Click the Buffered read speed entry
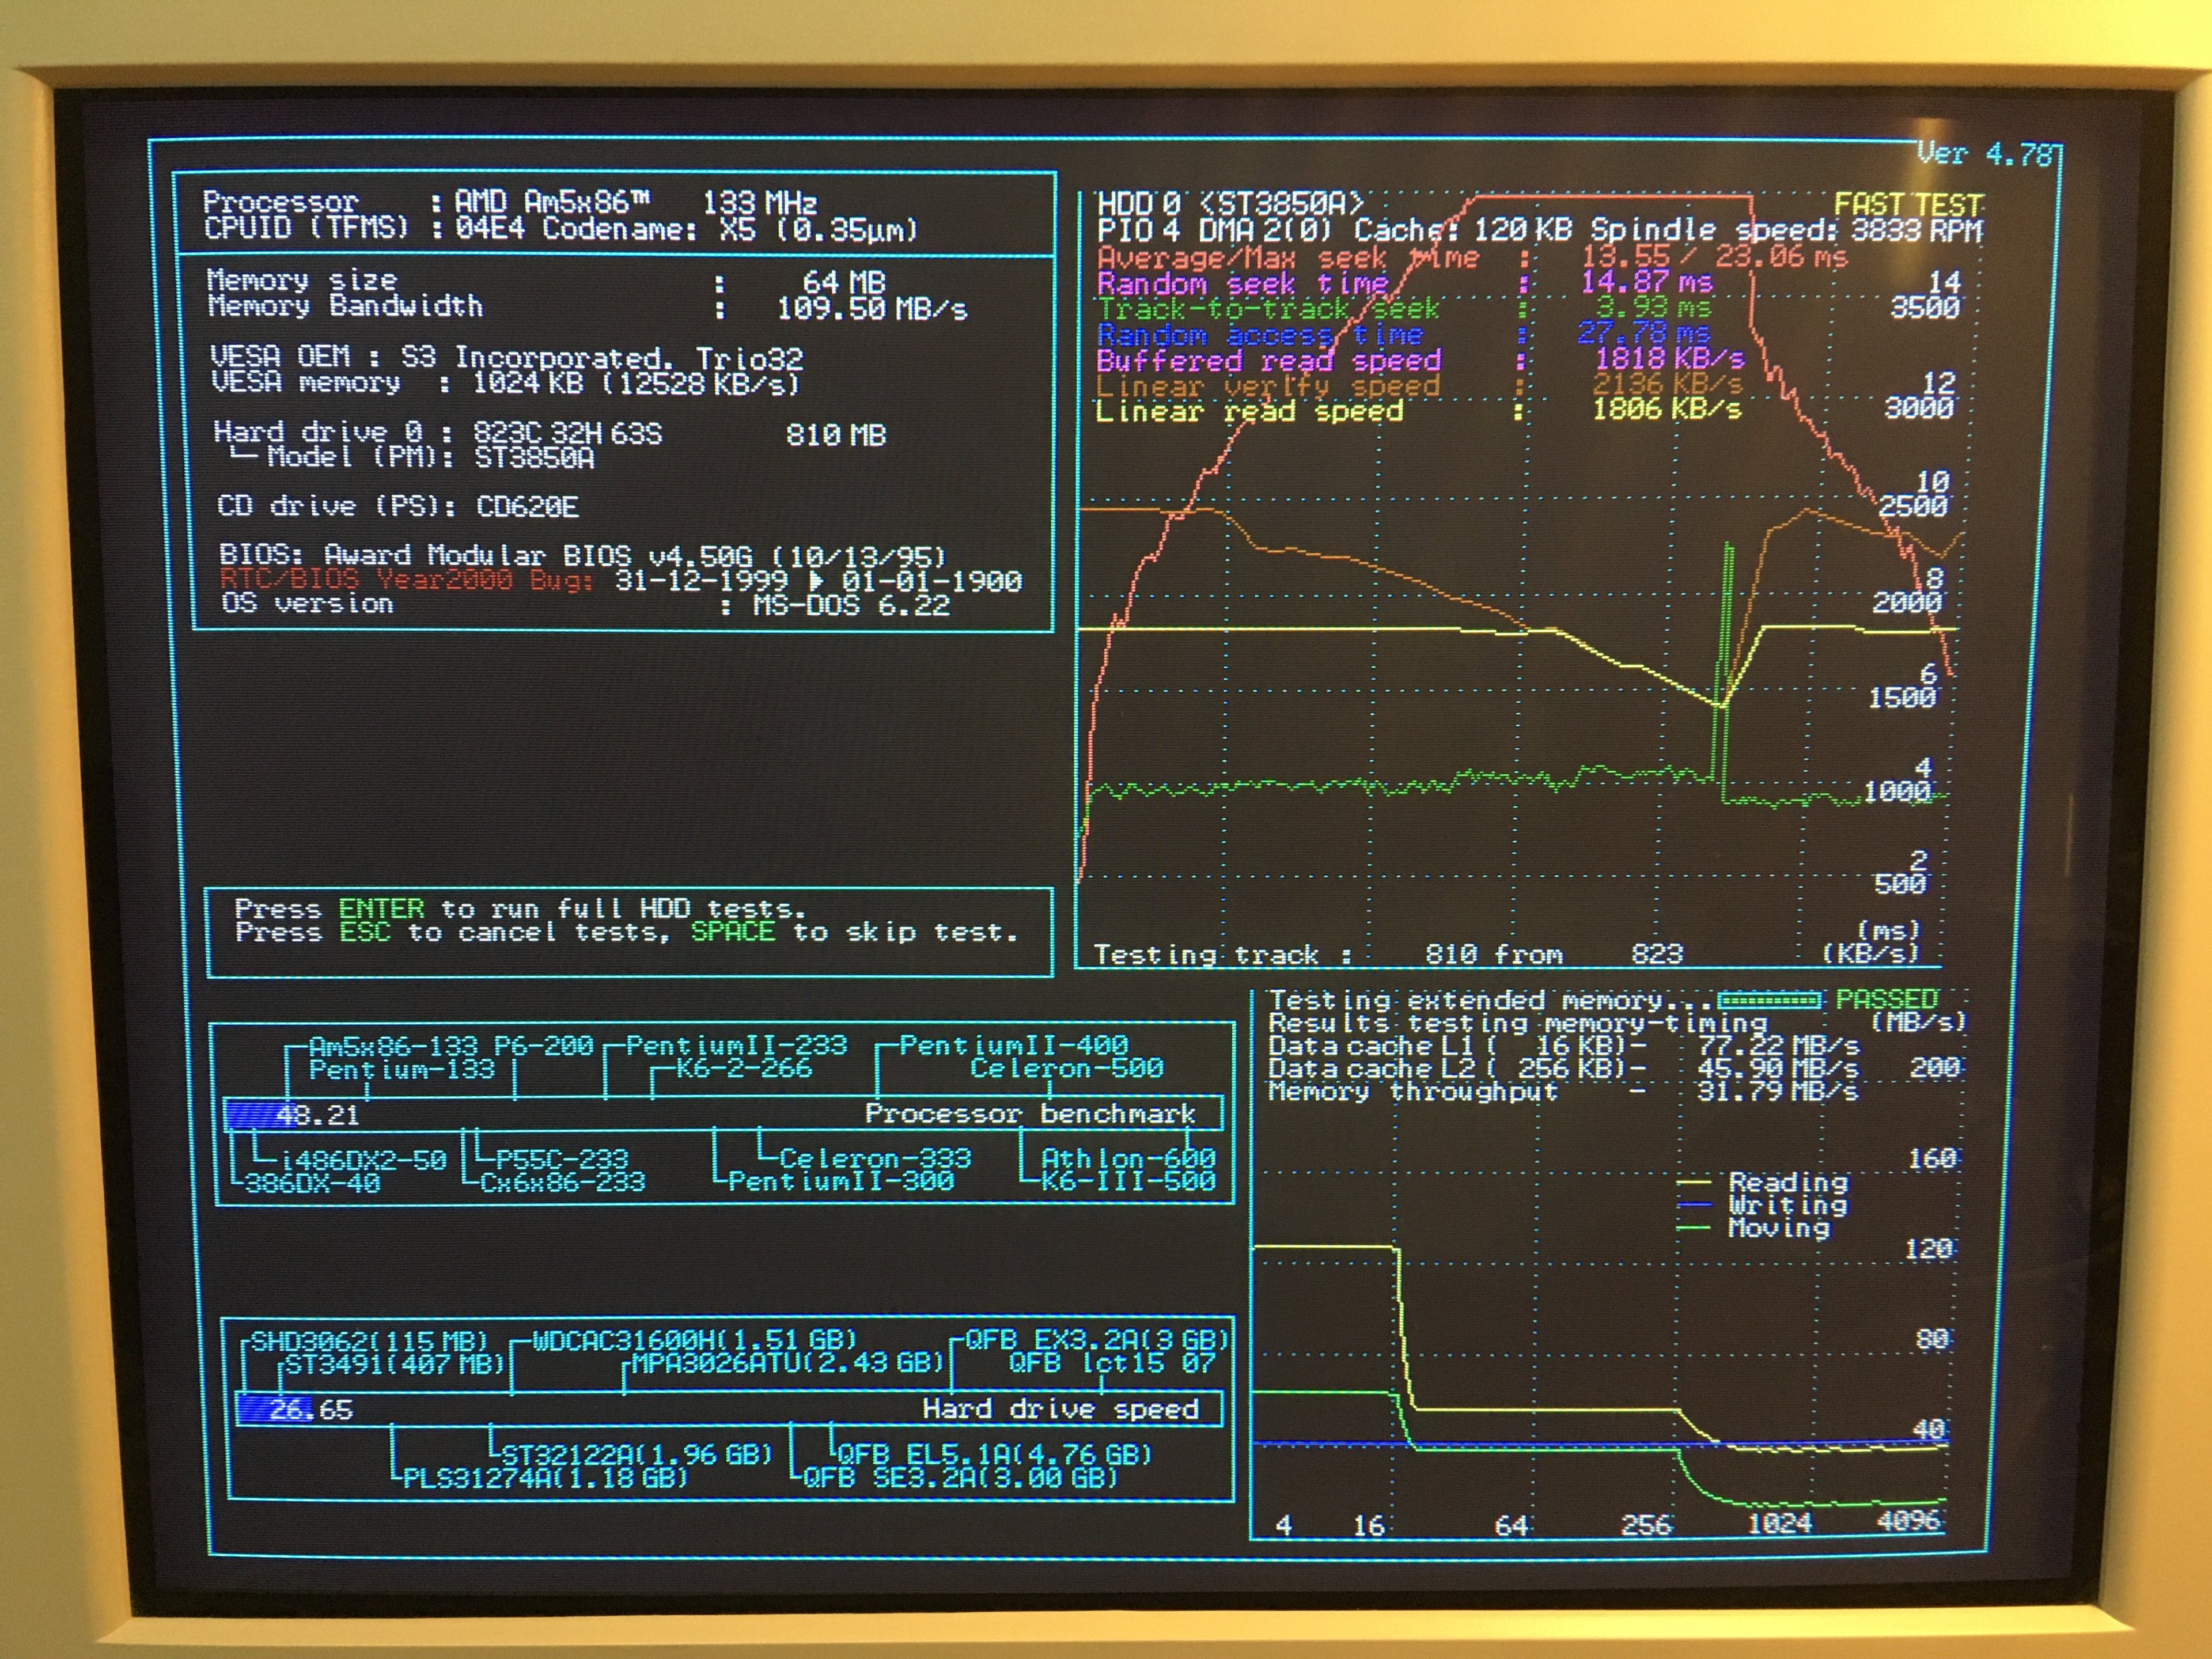This screenshot has width=2212, height=1659. 1268,360
